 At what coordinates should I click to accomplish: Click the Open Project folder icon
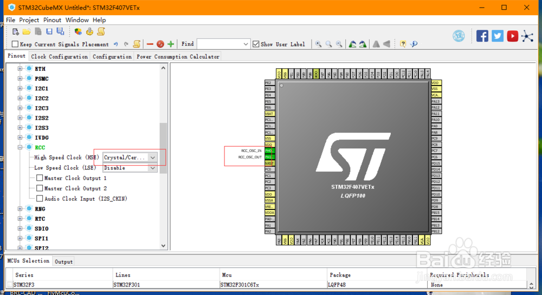pyautogui.click(x=27, y=32)
